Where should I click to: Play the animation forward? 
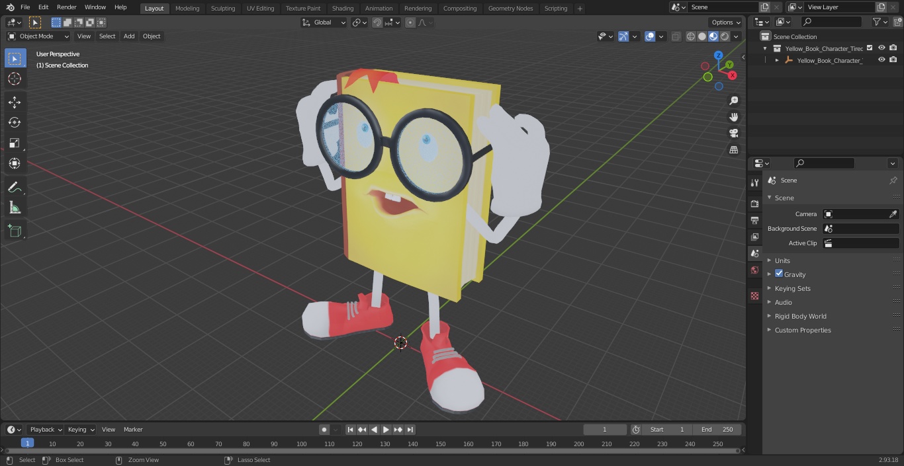[386, 430]
